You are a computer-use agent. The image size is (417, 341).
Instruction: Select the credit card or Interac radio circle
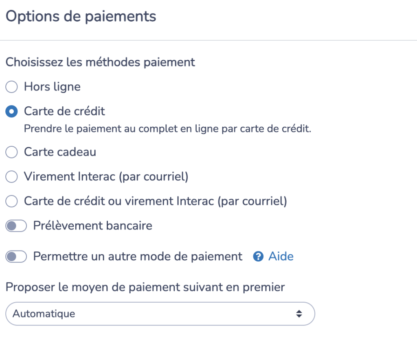click(x=11, y=201)
